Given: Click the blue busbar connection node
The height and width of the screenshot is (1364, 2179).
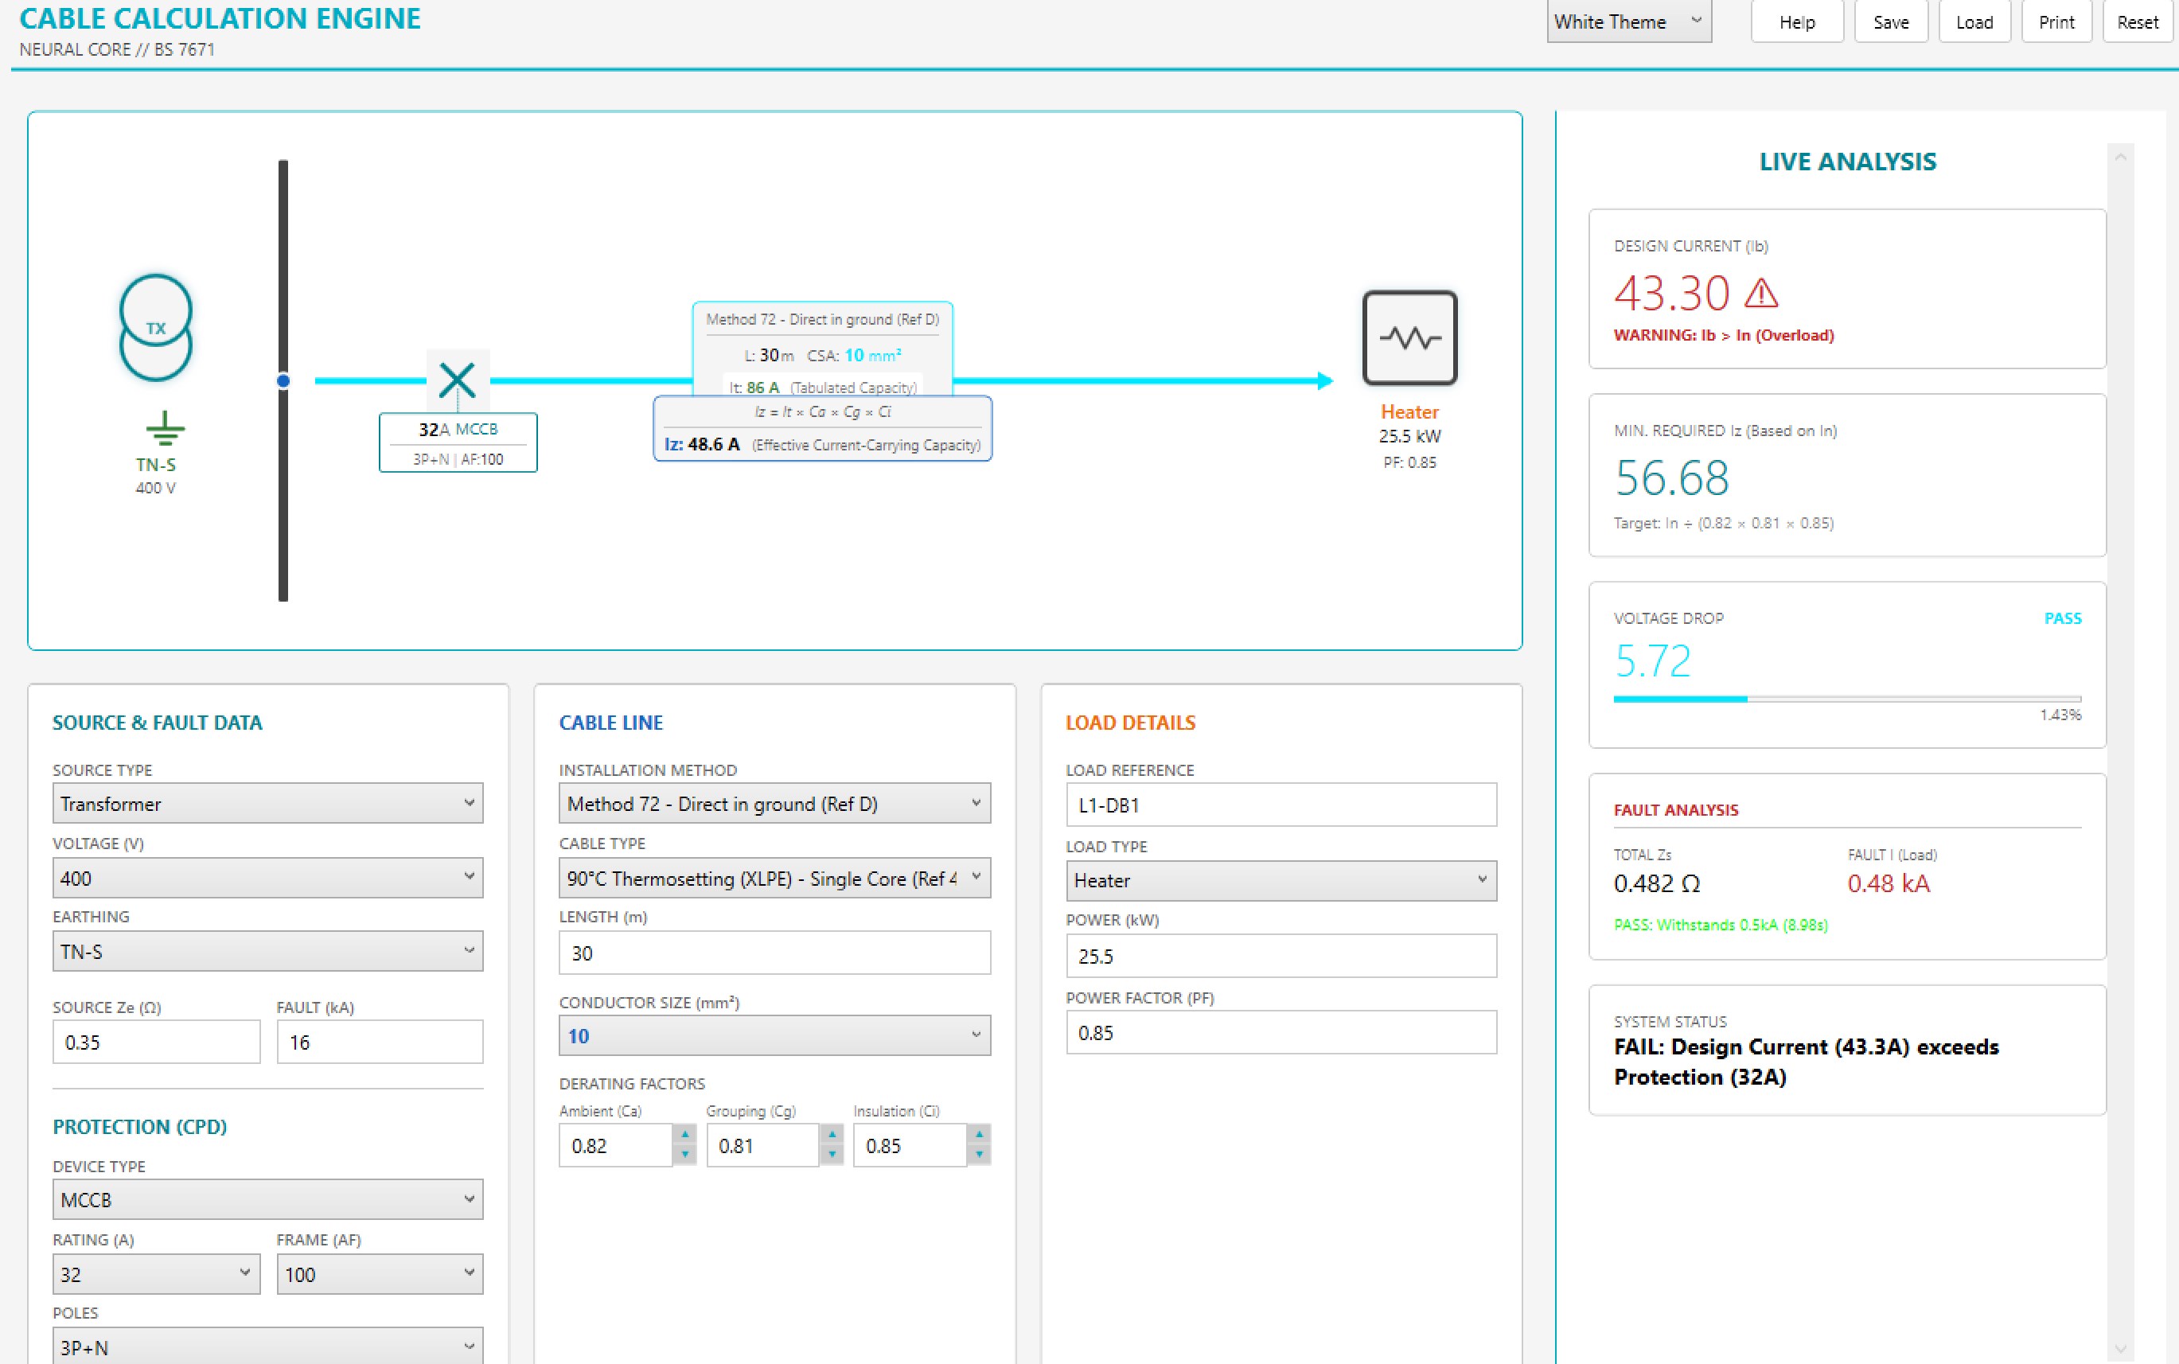Looking at the screenshot, I should click(x=283, y=380).
